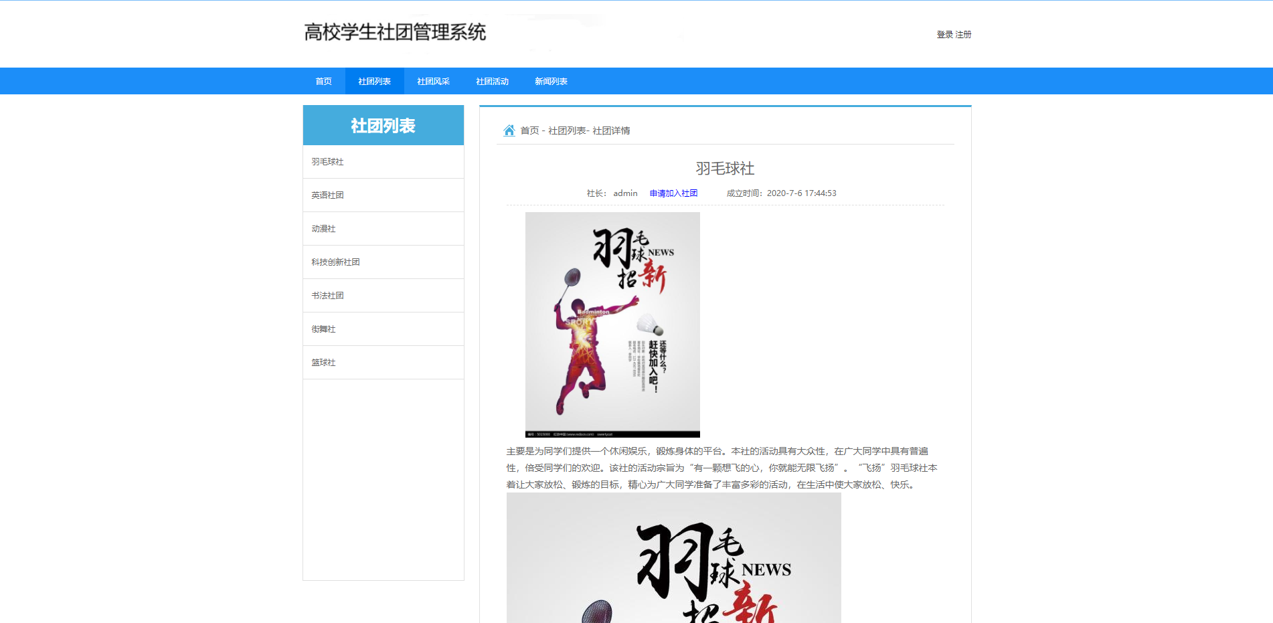The height and width of the screenshot is (623, 1273).
Task: Click the 社团列表 breadcrumb text
Action: coord(567,130)
